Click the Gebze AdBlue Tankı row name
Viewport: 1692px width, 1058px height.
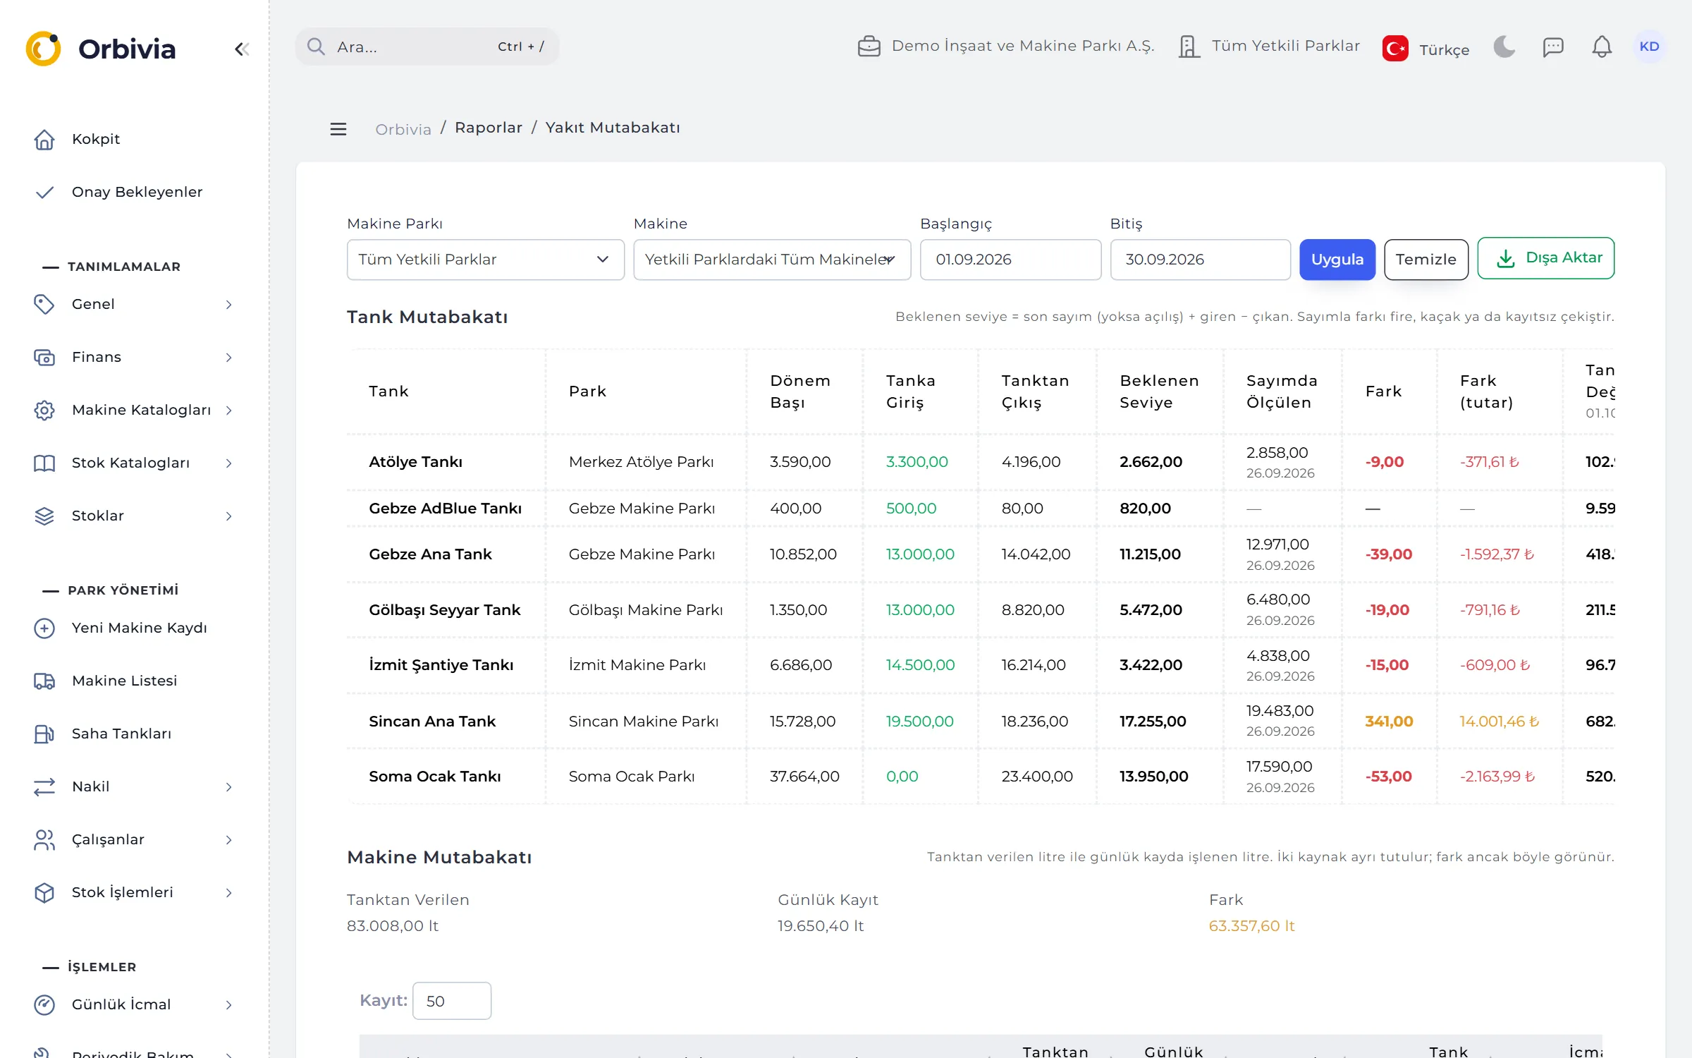(x=445, y=509)
